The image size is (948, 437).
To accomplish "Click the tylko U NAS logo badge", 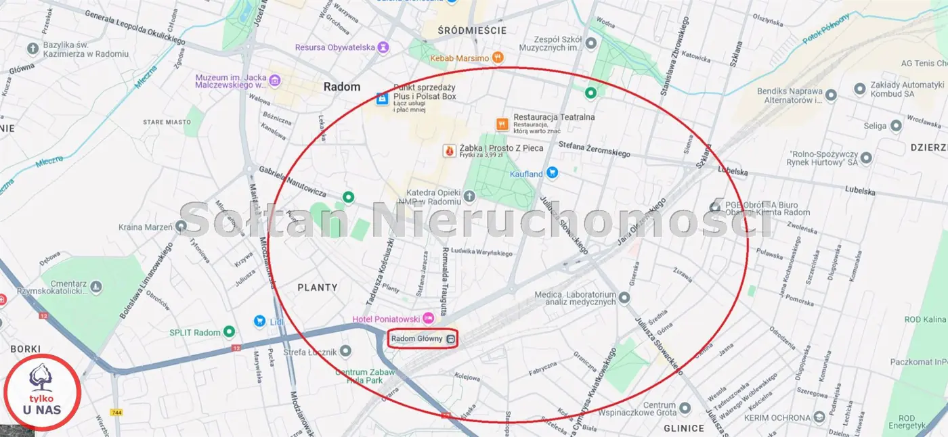I will pyautogui.click(x=43, y=392).
